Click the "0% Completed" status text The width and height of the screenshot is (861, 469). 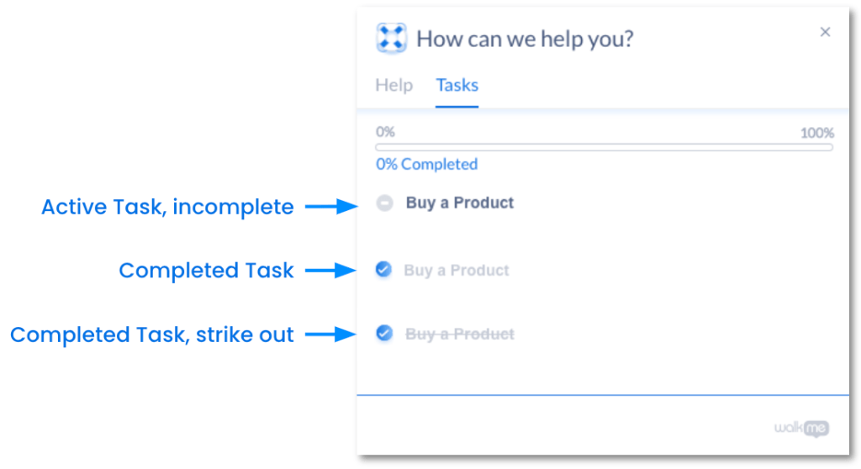pos(426,164)
